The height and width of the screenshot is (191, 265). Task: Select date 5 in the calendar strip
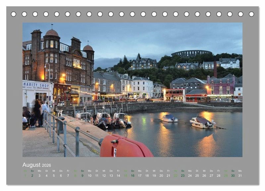tap(54, 176)
